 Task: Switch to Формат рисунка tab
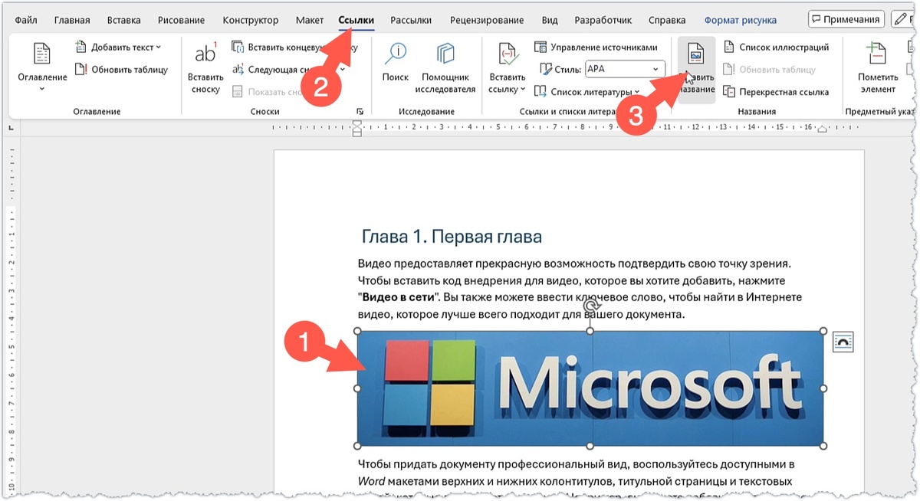coord(740,20)
